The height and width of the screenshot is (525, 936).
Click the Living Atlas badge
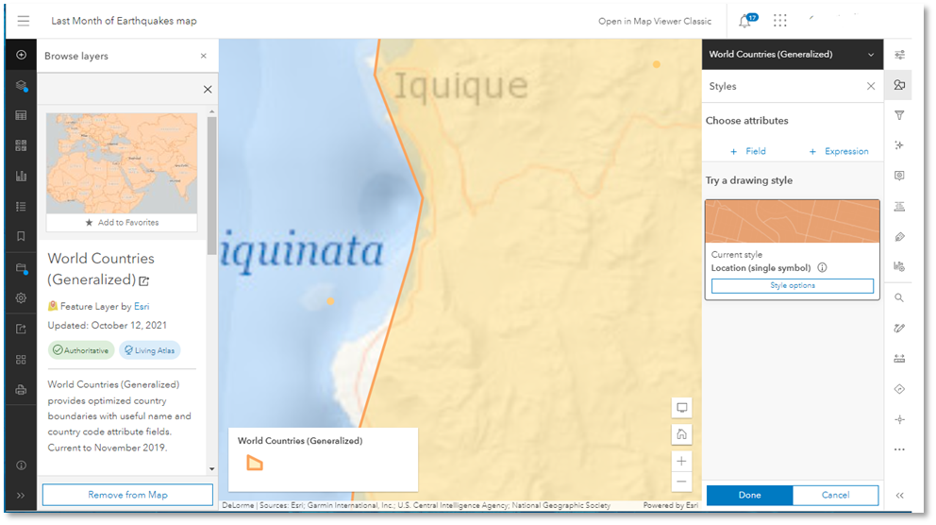(x=150, y=350)
